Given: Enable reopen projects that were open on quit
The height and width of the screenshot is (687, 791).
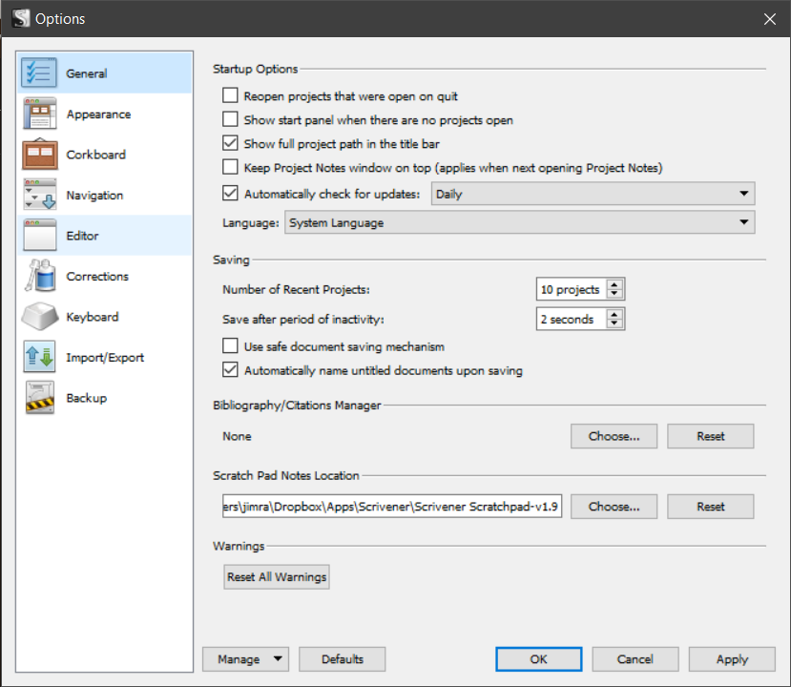Looking at the screenshot, I should (x=230, y=96).
